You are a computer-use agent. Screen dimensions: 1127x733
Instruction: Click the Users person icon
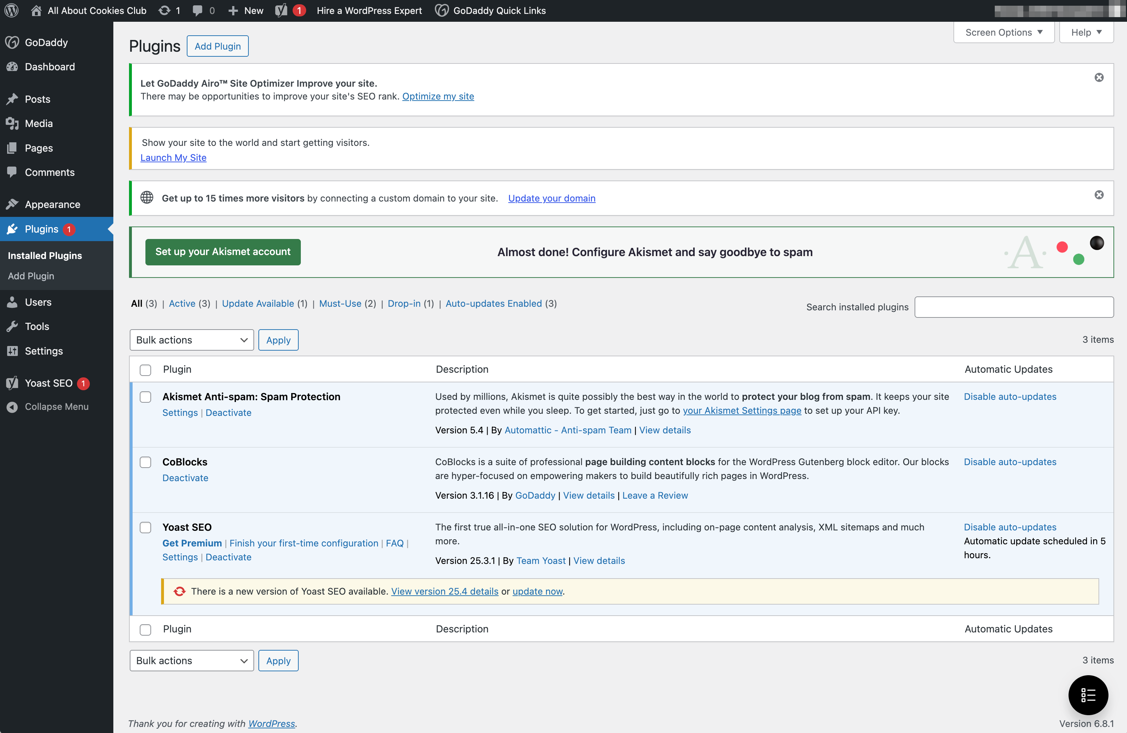[x=12, y=302]
